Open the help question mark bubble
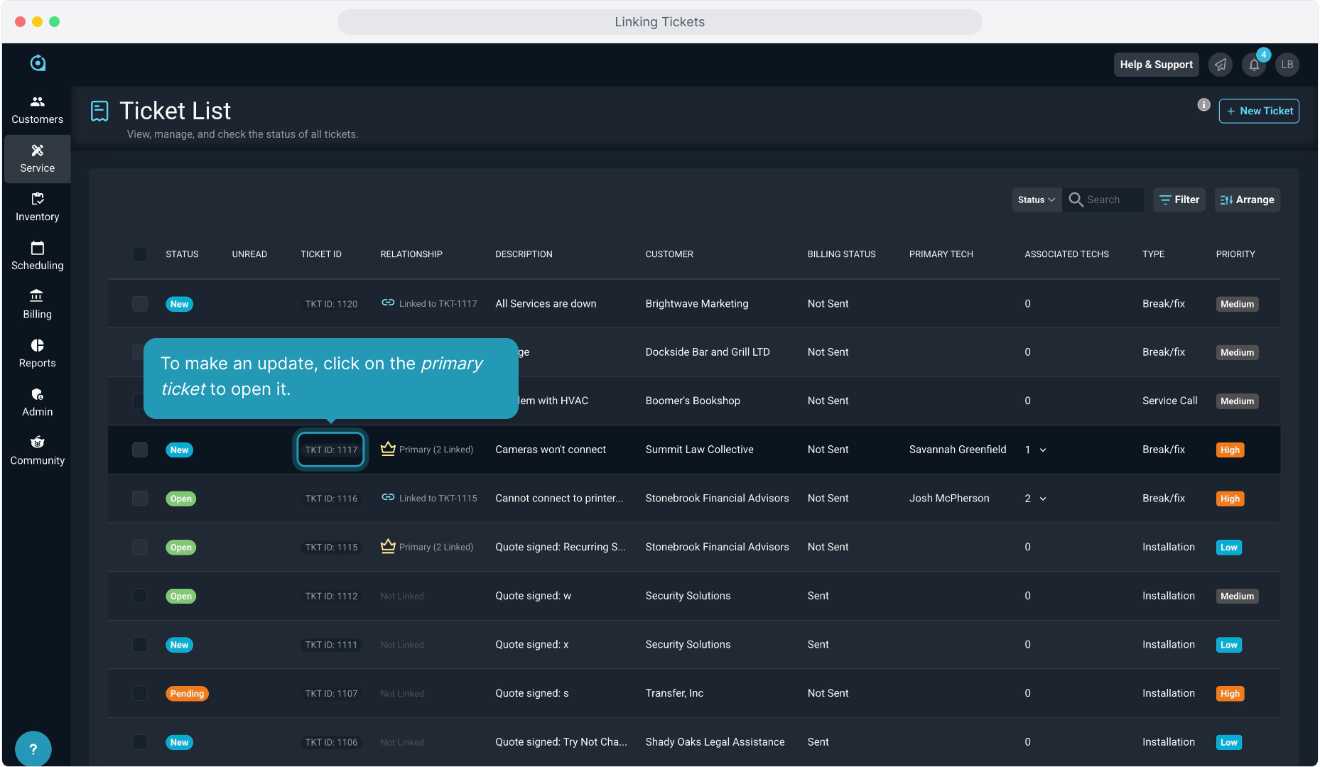 pyautogui.click(x=33, y=749)
